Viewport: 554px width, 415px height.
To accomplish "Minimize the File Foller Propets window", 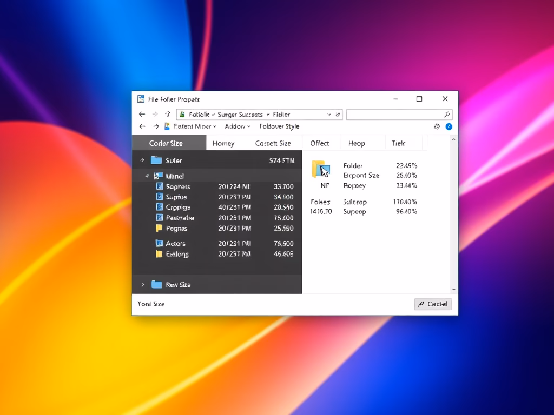I will (395, 99).
